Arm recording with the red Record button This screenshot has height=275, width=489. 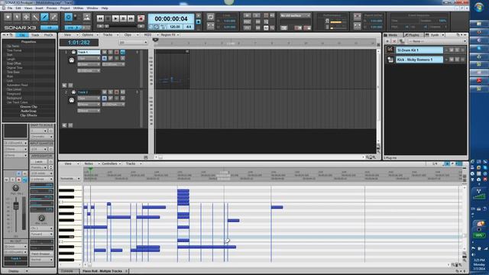click(141, 18)
